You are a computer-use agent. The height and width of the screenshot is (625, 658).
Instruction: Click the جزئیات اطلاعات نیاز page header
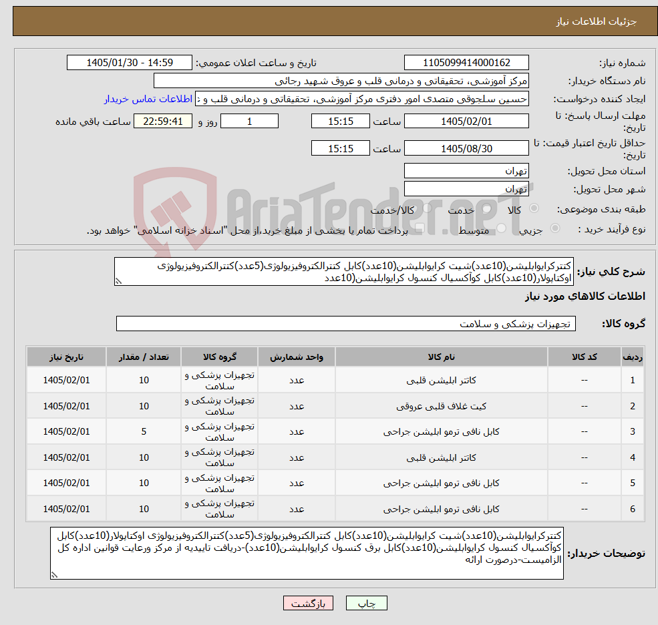coord(597,21)
